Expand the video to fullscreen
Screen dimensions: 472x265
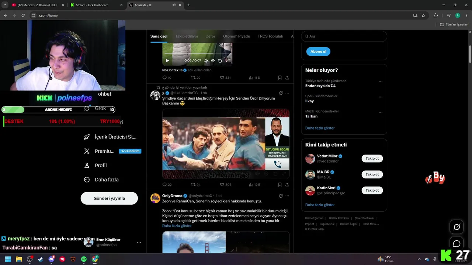pyautogui.click(x=228, y=61)
